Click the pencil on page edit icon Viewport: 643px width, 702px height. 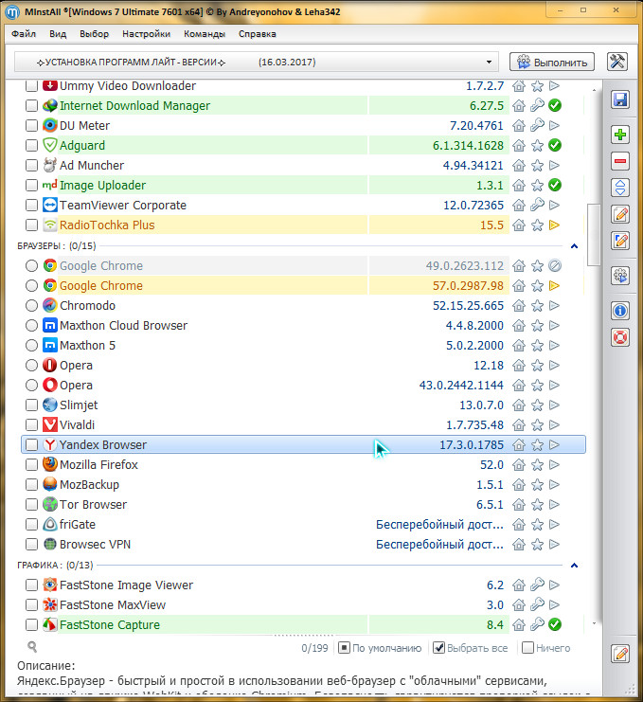point(620,214)
